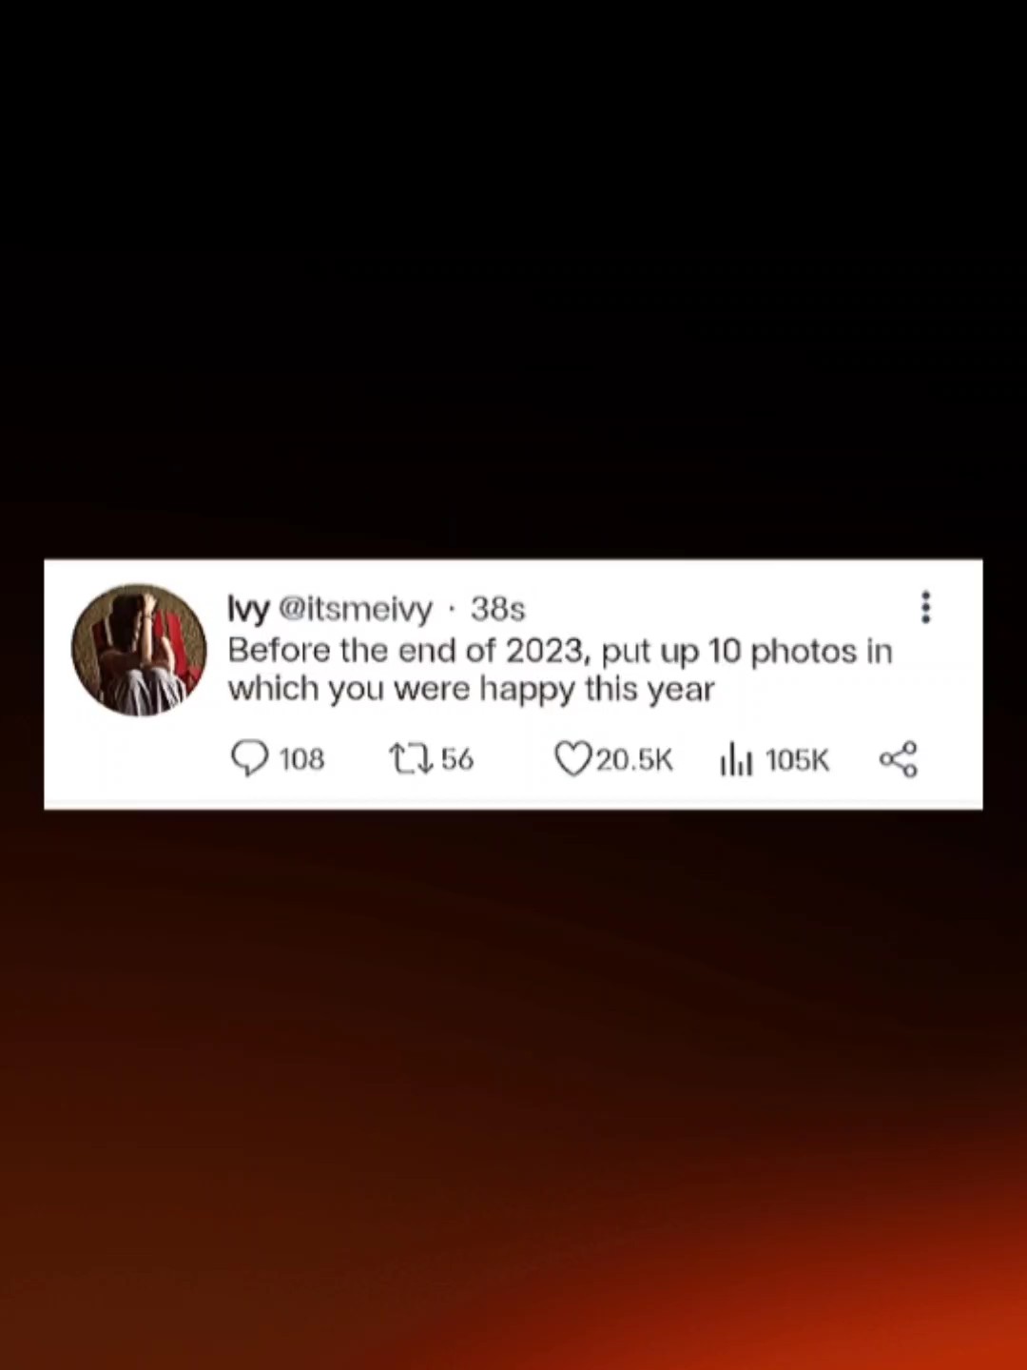
Task: Open the three-dot more options menu
Action: [x=925, y=607]
